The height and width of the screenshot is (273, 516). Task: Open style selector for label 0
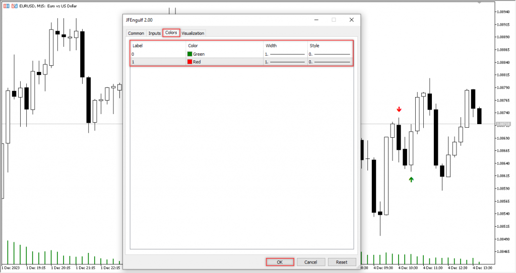(330, 54)
